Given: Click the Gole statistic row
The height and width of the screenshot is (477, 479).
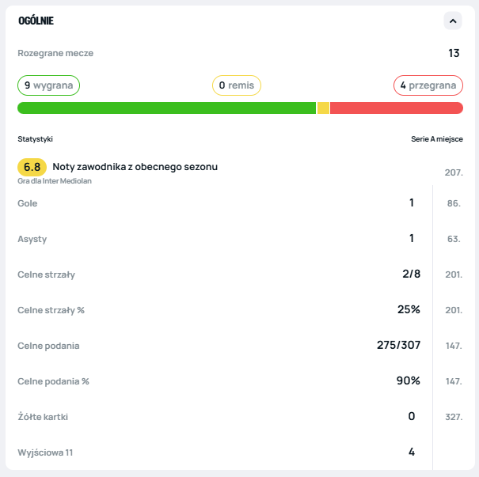Looking at the screenshot, I should (215, 203).
